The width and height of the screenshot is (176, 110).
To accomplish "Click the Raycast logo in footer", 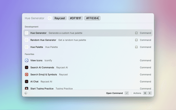I will [26, 93].
